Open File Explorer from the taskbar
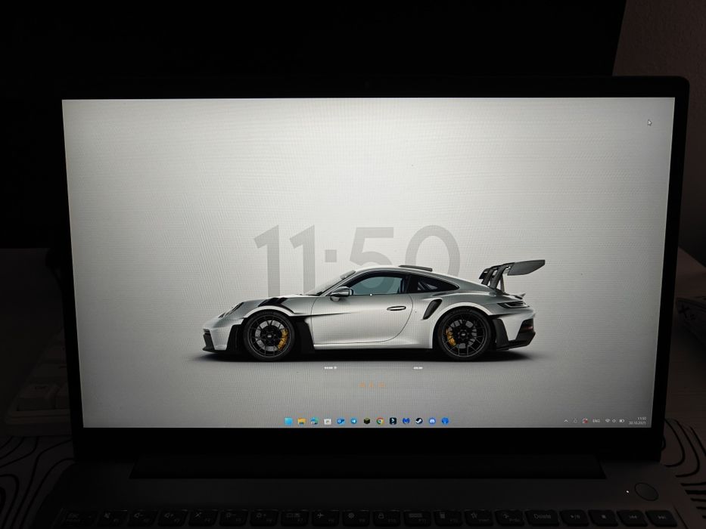 pyautogui.click(x=302, y=421)
